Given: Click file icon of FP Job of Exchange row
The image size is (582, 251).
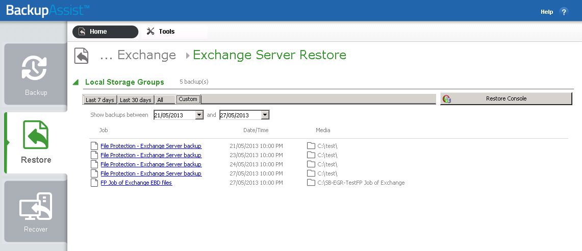Looking at the screenshot, I should pyautogui.click(x=94, y=183).
